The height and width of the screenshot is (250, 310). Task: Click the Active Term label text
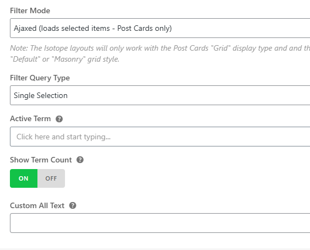(x=30, y=119)
